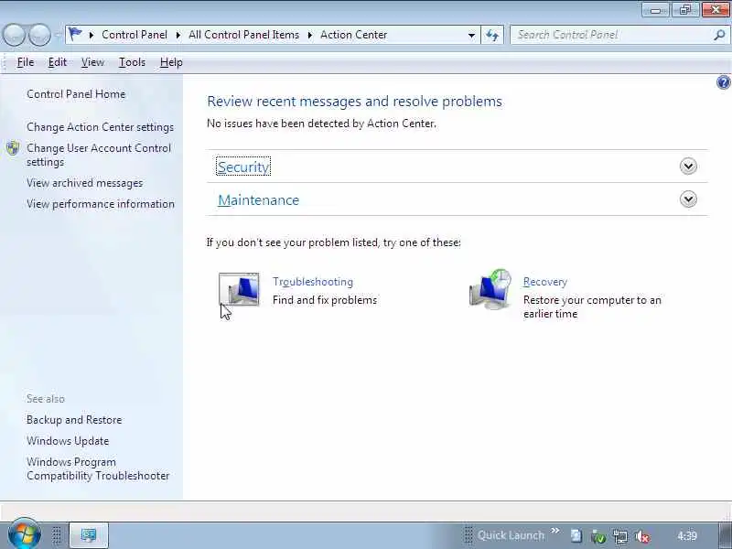The height and width of the screenshot is (549, 732).
Task: Open Change Action Center settings
Action: pos(100,127)
